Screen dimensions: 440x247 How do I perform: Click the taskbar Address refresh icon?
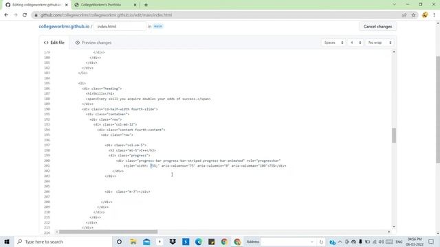(x=321, y=242)
